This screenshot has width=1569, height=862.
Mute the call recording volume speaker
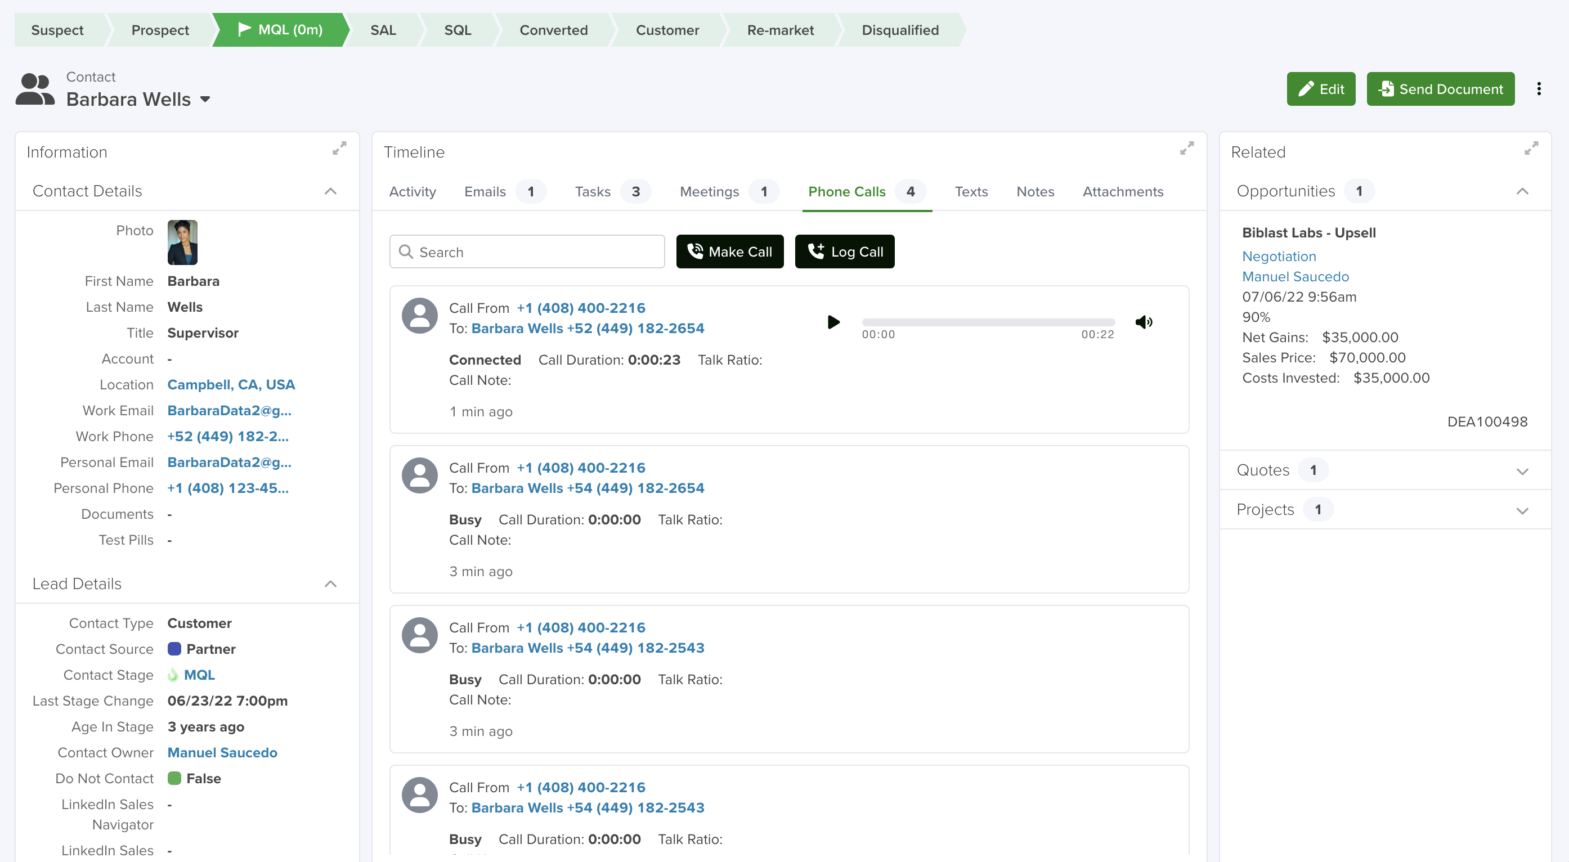[x=1143, y=322]
